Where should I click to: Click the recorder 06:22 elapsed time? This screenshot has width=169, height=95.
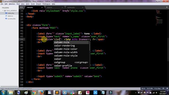(x=143, y=88)
